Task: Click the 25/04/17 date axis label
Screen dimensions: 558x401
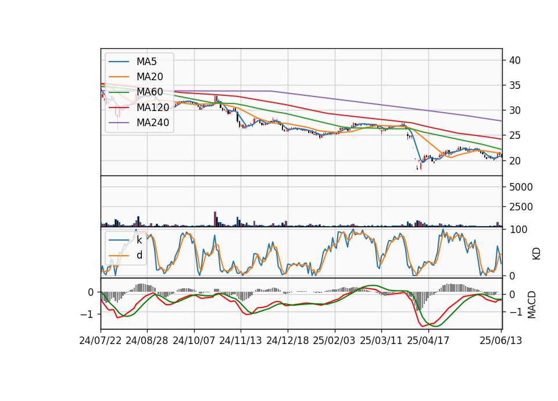Action: click(428, 341)
